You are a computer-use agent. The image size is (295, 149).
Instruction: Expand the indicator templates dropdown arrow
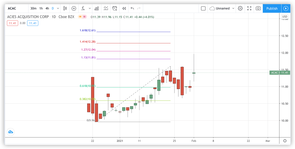pos(90,8)
